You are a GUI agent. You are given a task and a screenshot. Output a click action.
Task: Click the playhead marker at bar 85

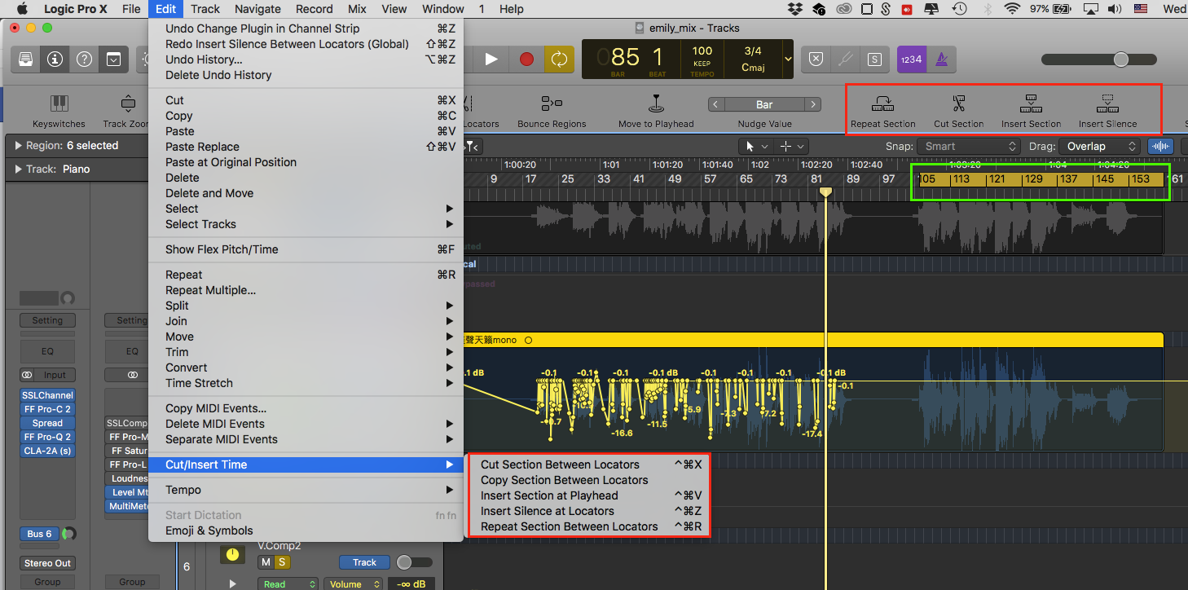tap(825, 192)
